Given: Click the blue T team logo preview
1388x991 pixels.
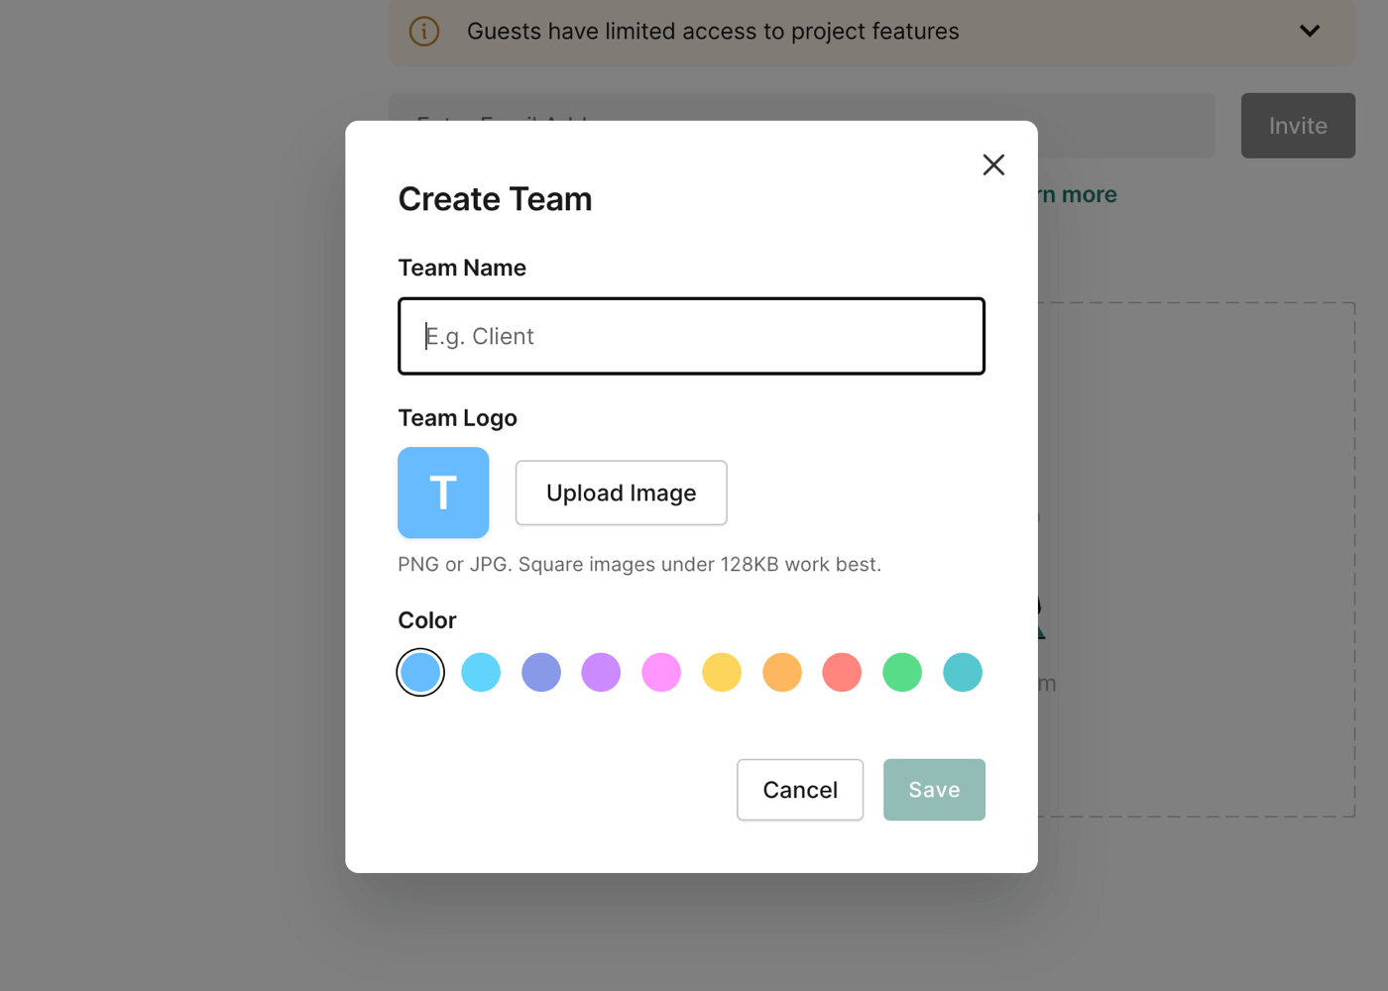Looking at the screenshot, I should point(443,493).
